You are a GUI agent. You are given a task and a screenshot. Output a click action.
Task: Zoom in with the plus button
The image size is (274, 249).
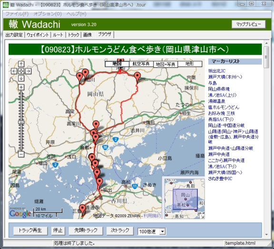(21, 87)
